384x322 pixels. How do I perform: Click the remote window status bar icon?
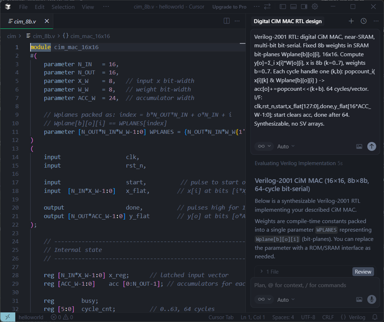(8, 317)
